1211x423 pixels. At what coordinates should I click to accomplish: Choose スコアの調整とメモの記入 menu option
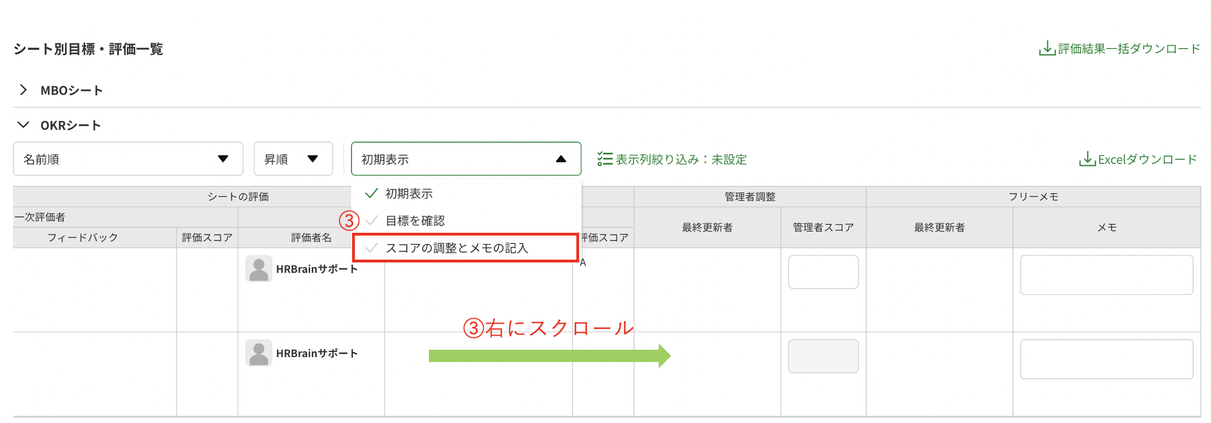pos(456,248)
